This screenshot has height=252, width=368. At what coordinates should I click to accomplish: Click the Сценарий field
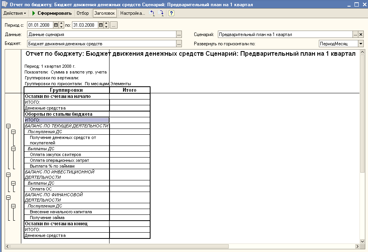[285, 34]
